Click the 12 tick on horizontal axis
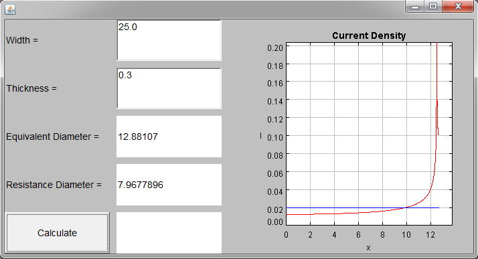The height and width of the screenshot is (259, 478). 430,235
